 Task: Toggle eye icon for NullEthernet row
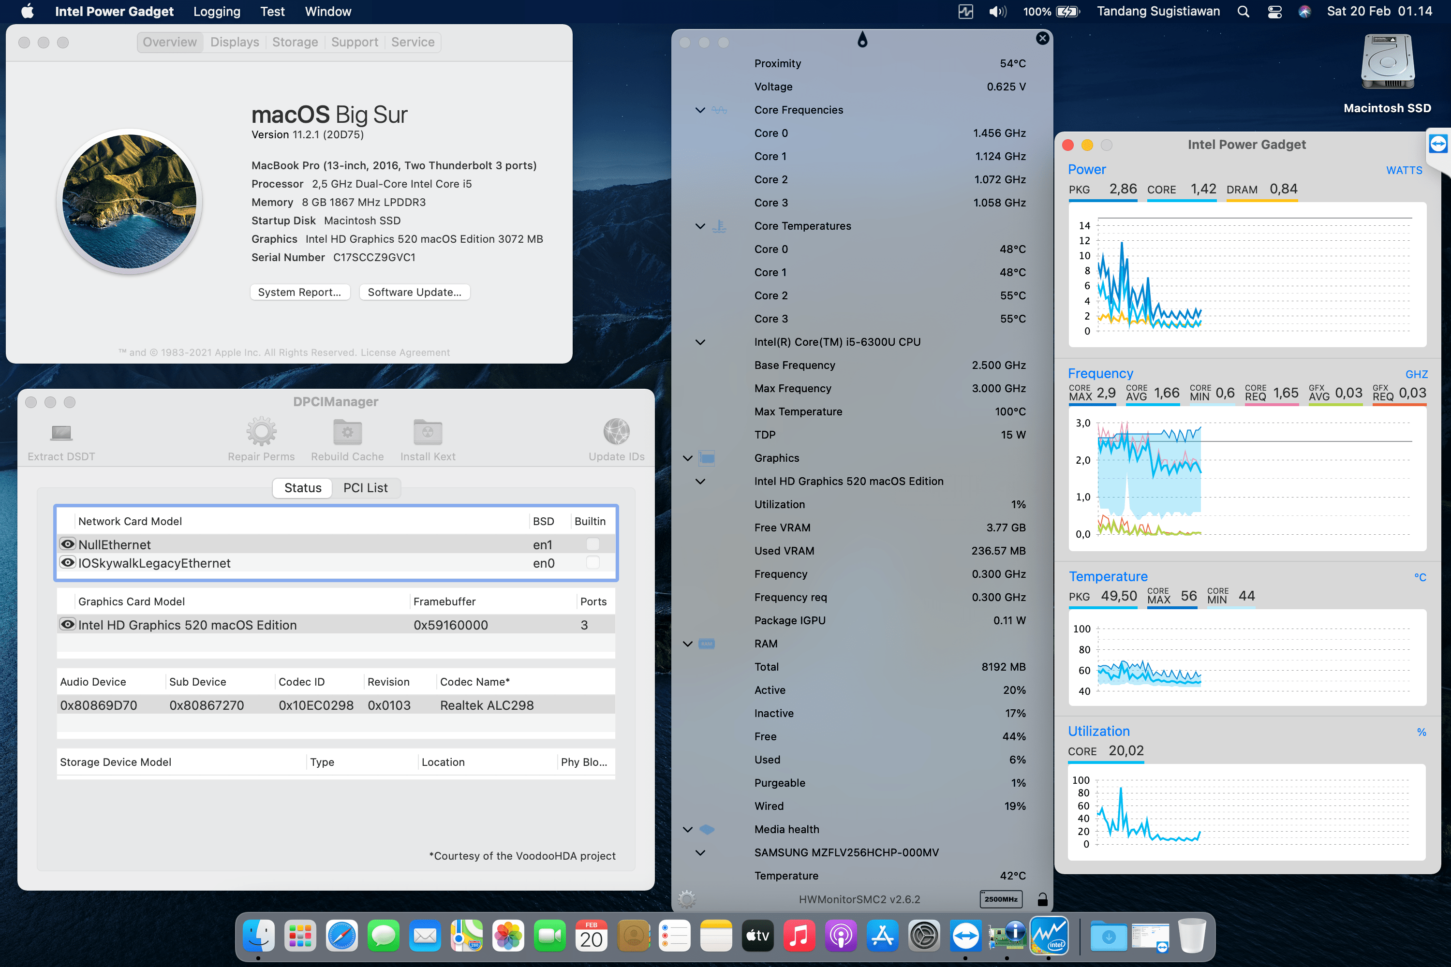pyautogui.click(x=67, y=544)
